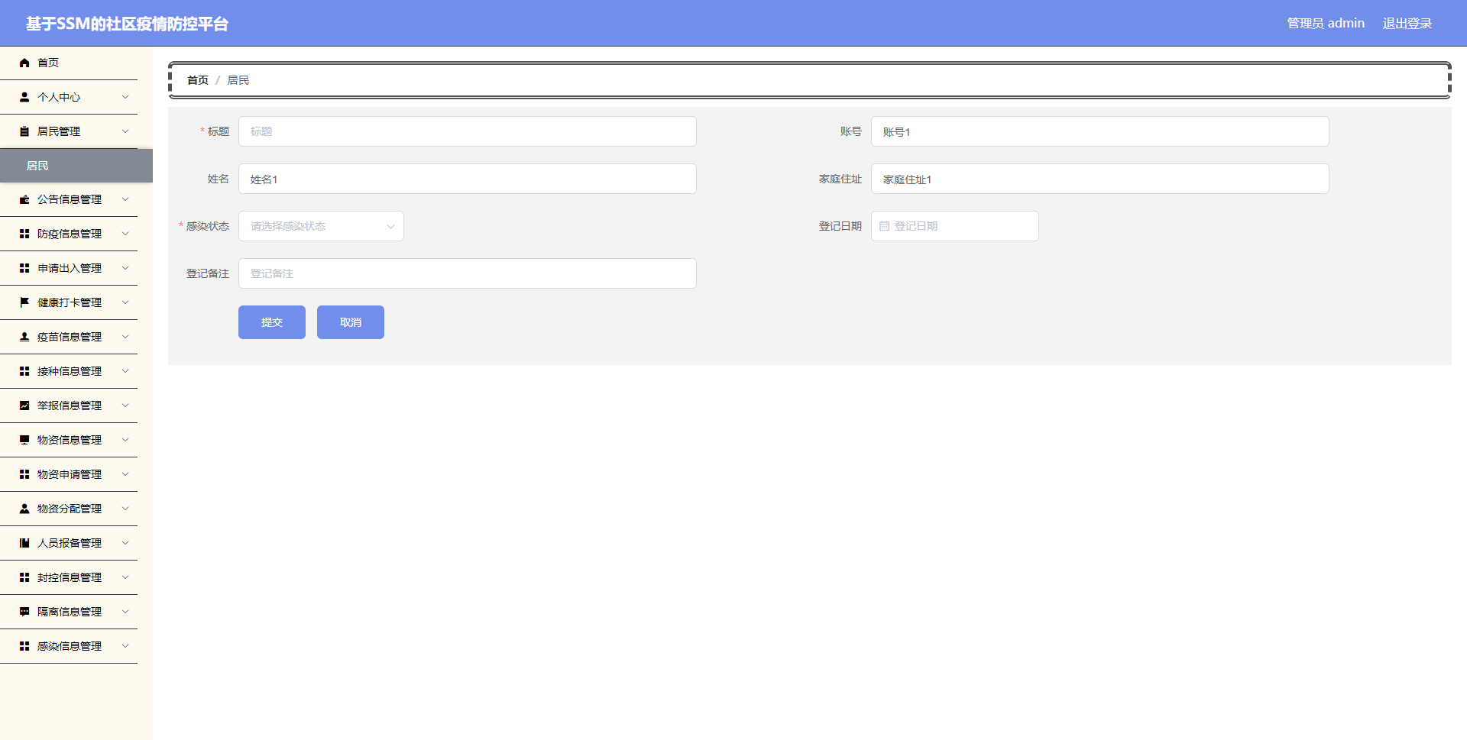
Task: Click the 个人中心 person icon
Action: point(24,97)
